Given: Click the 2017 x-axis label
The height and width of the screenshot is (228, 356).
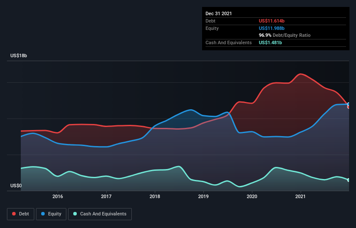Looking at the screenshot, I should (106, 196).
